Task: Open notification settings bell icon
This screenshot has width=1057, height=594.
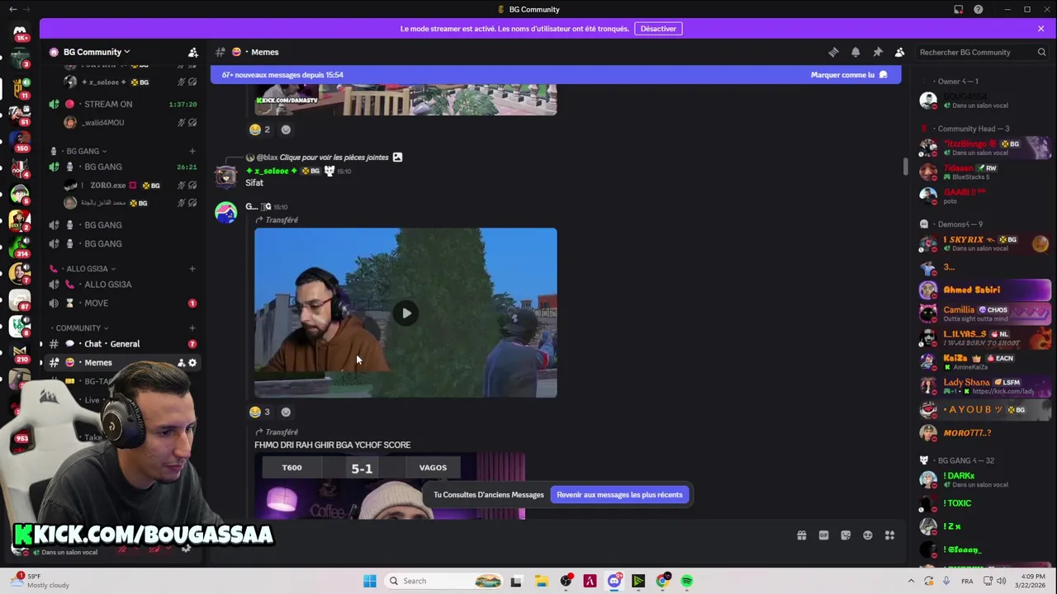Action: click(856, 52)
